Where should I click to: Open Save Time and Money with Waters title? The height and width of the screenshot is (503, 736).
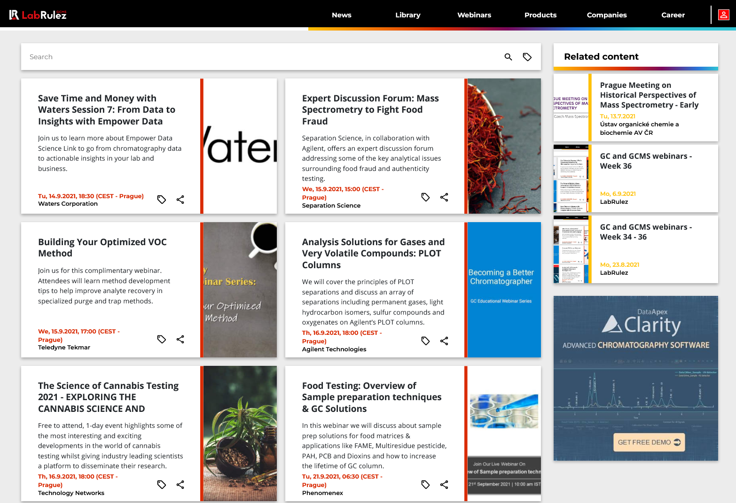click(x=107, y=110)
